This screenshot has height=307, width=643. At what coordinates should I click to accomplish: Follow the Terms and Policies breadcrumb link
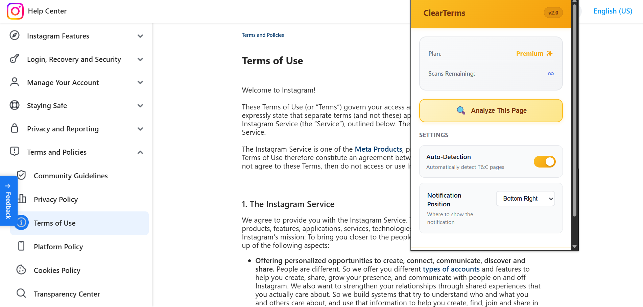coord(263,35)
